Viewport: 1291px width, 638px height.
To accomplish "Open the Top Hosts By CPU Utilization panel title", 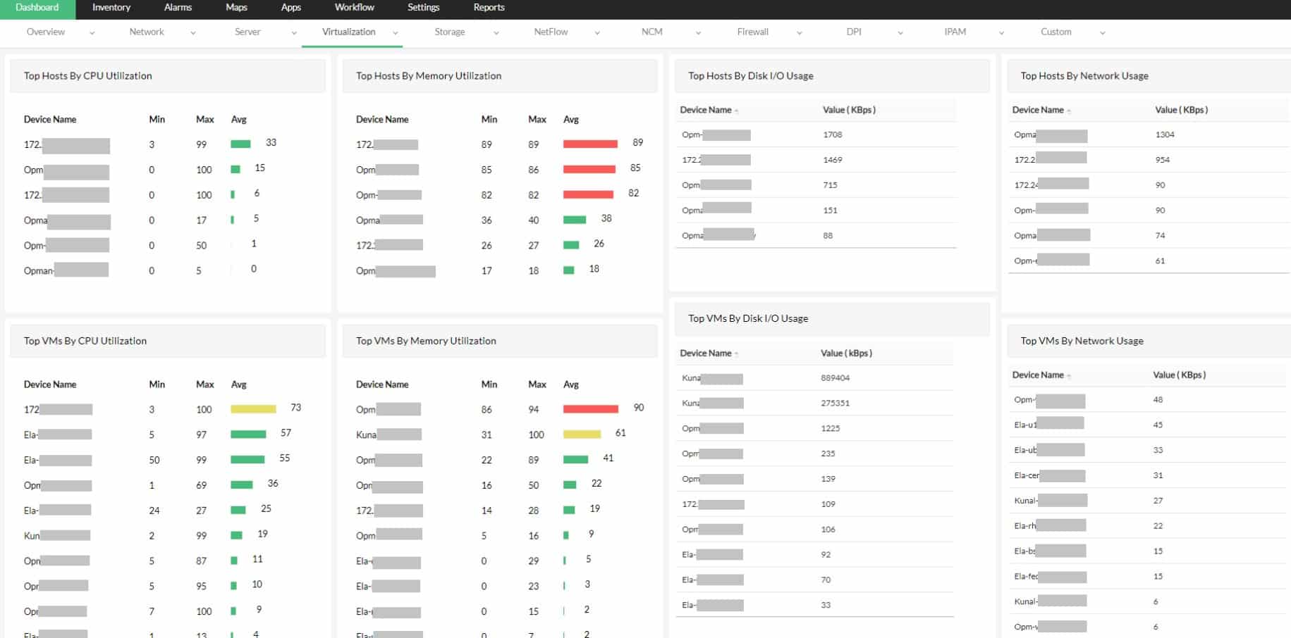I will tap(87, 75).
